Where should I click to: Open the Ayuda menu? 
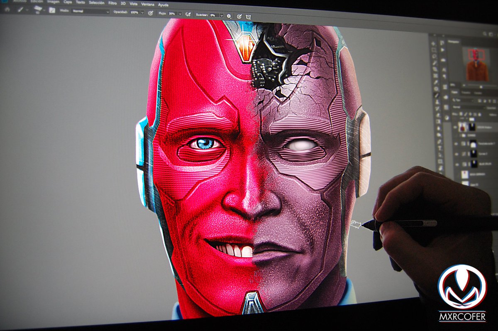163,5
